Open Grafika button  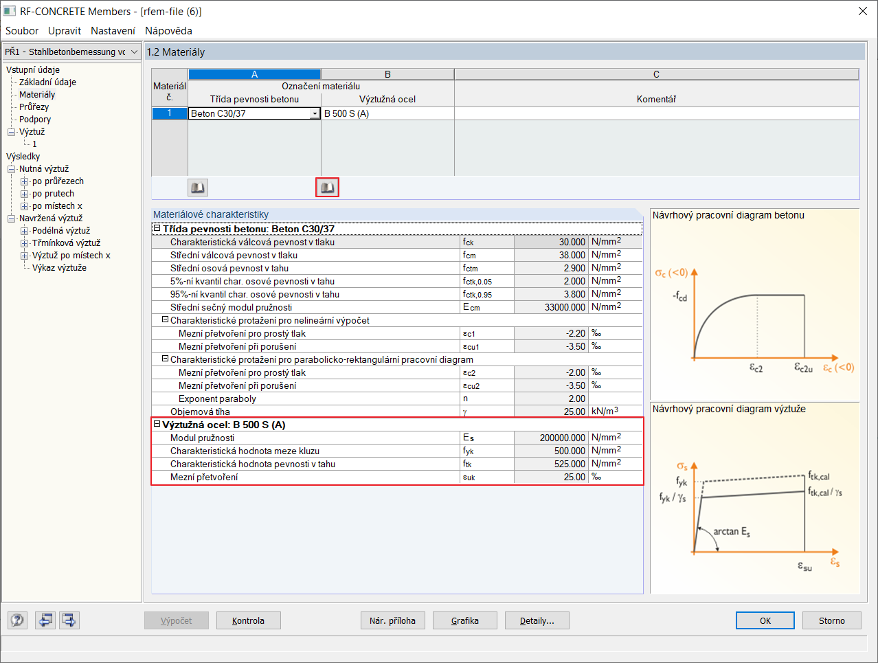pyautogui.click(x=465, y=620)
